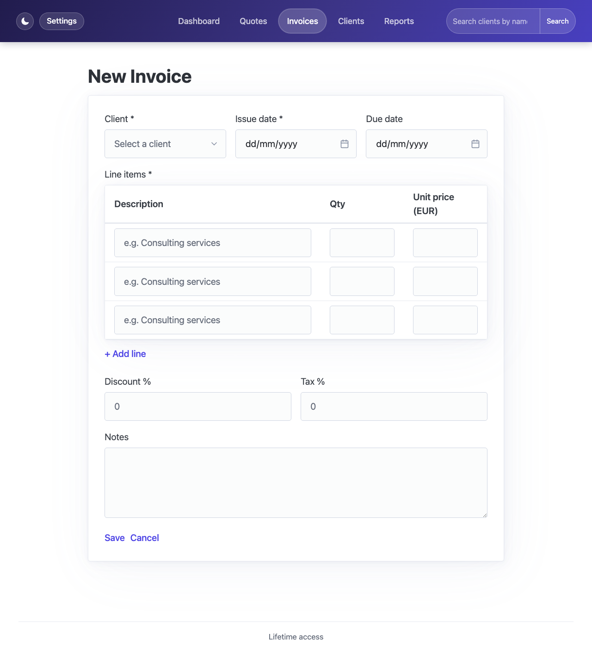This screenshot has height=652, width=592.
Task: Open the Settings button
Action: (x=62, y=21)
